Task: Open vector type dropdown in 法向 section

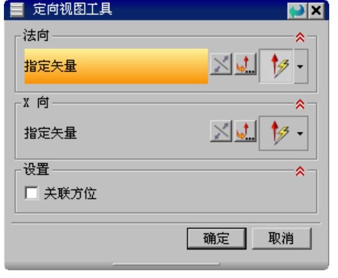Action: [300, 66]
